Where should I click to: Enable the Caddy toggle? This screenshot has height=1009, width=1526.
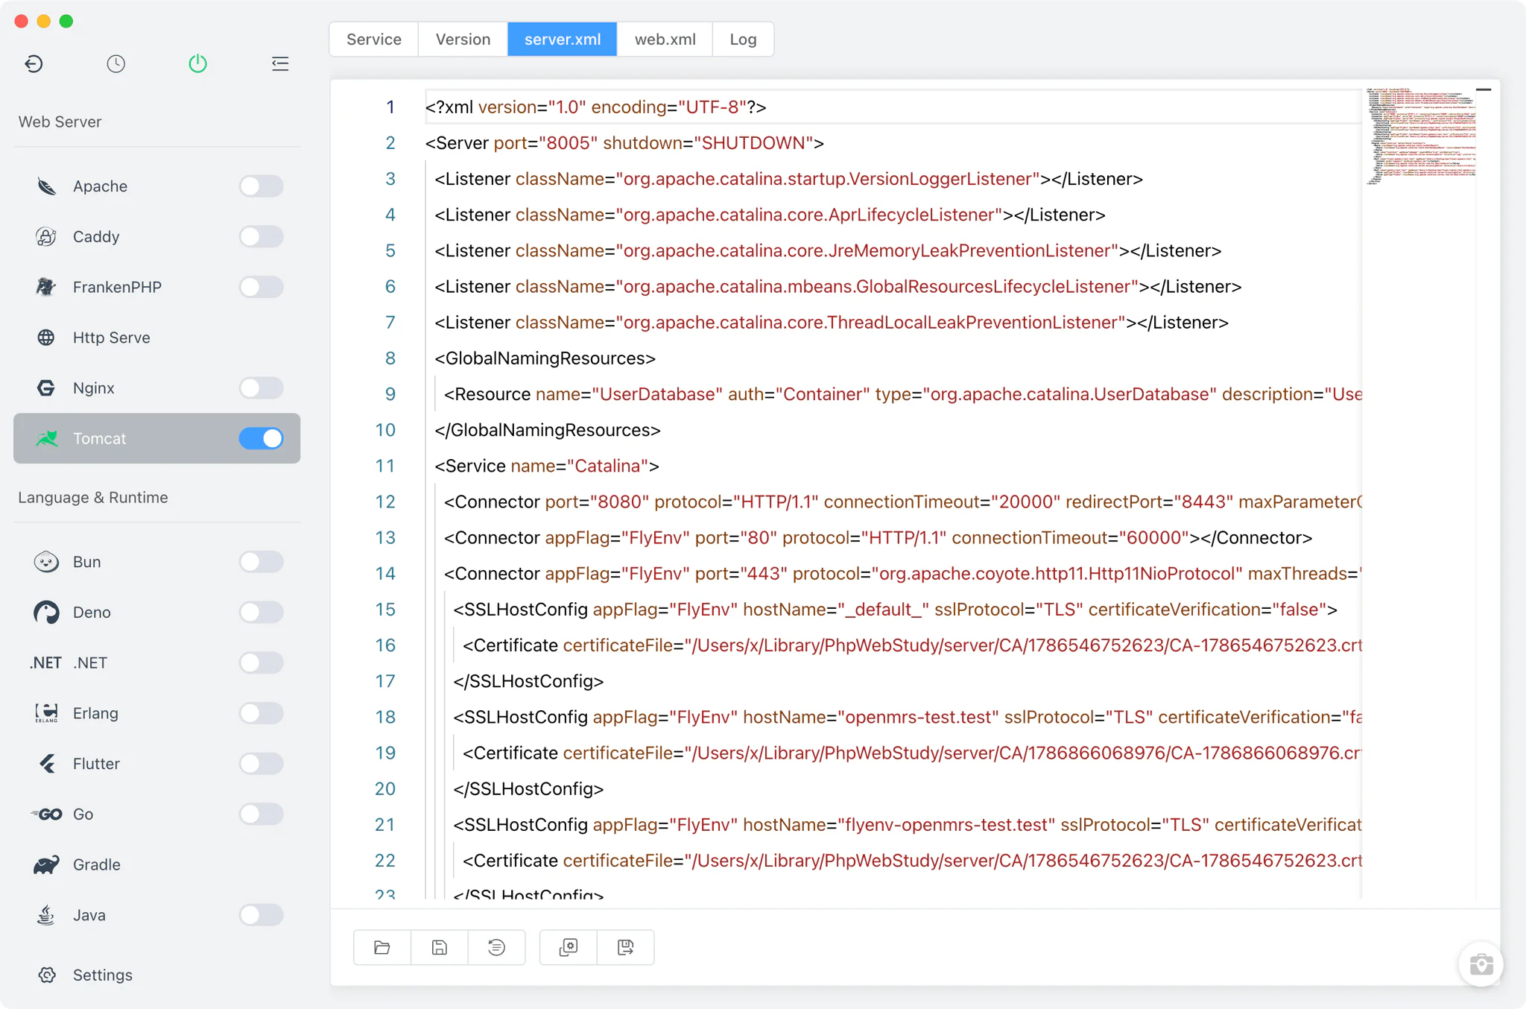[x=261, y=237]
